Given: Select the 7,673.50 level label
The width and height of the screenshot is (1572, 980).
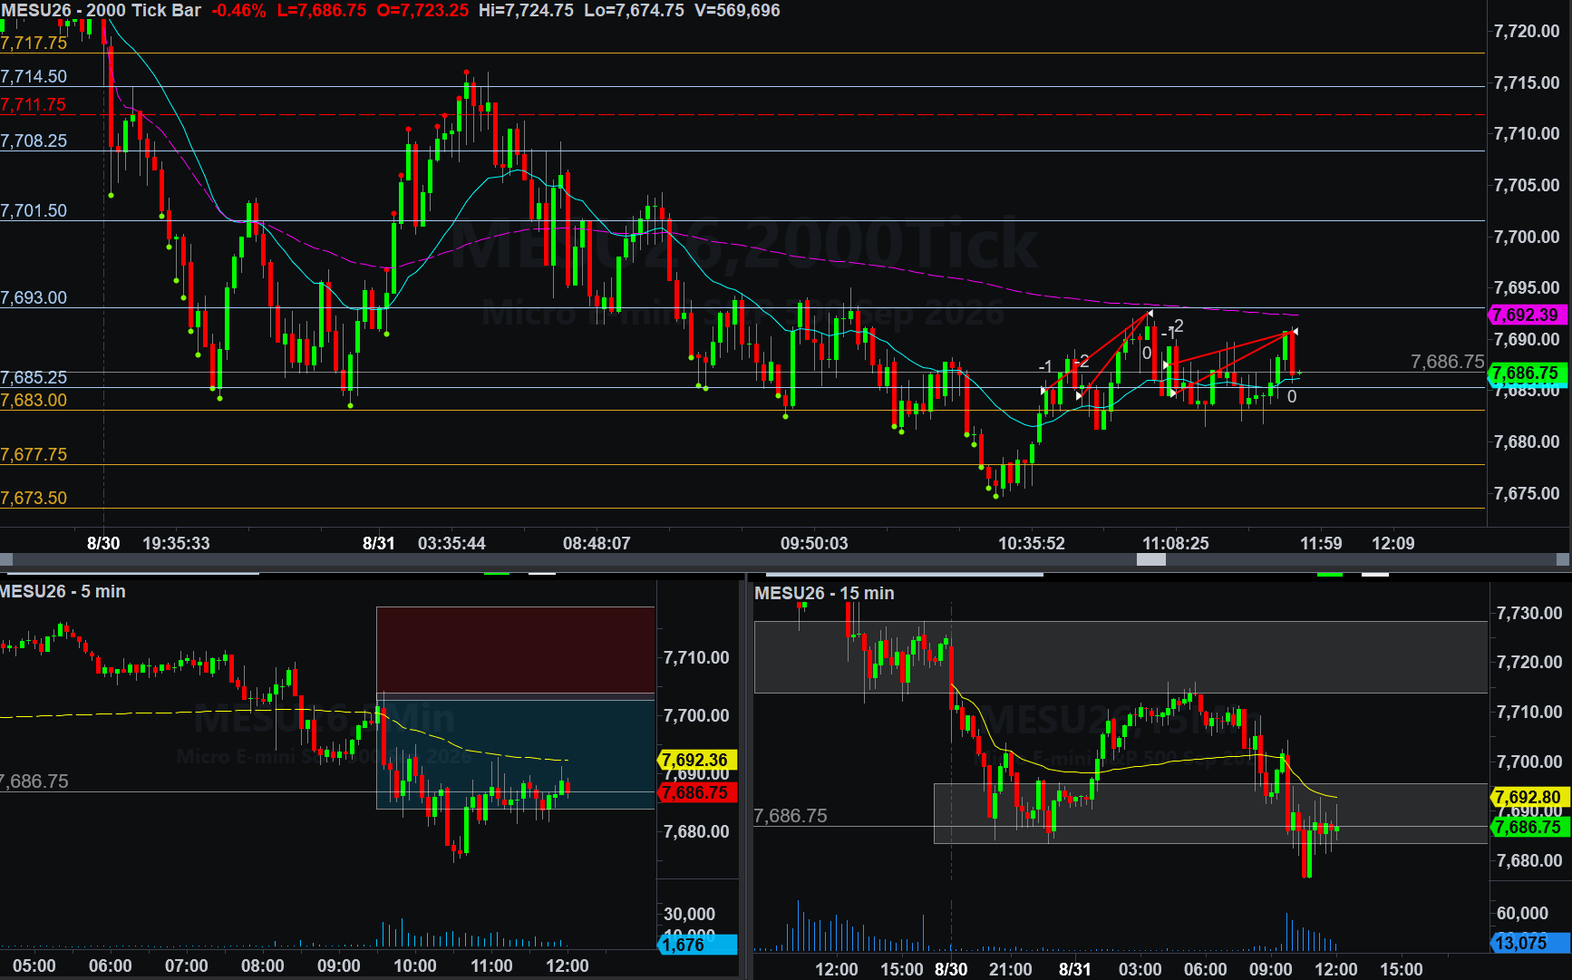Looking at the screenshot, I should pyautogui.click(x=34, y=498).
